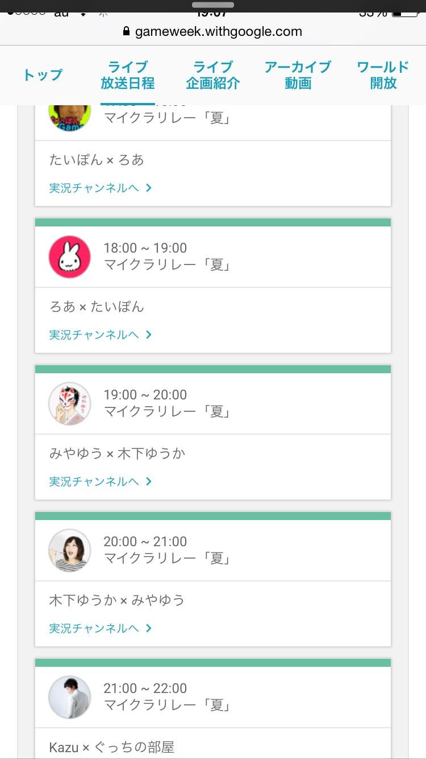Open the トップ tab
Viewport: 426px width, 759px height.
pos(43,75)
